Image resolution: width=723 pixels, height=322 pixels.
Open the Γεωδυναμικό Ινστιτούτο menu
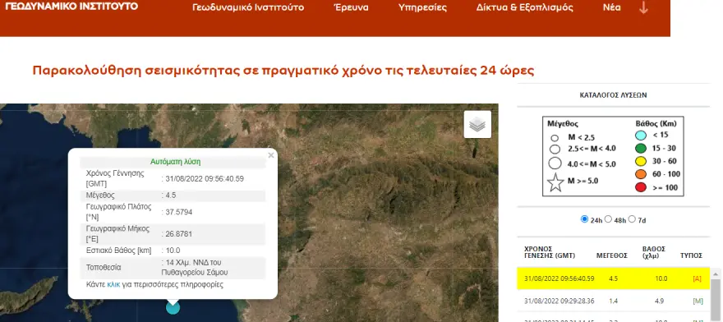point(248,8)
